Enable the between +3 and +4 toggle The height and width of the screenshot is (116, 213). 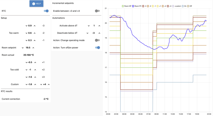pos(97,11)
